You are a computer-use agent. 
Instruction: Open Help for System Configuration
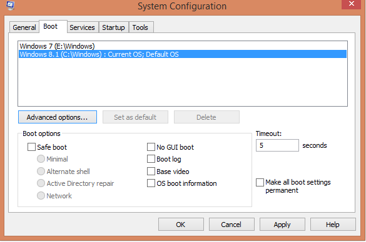[x=333, y=225]
